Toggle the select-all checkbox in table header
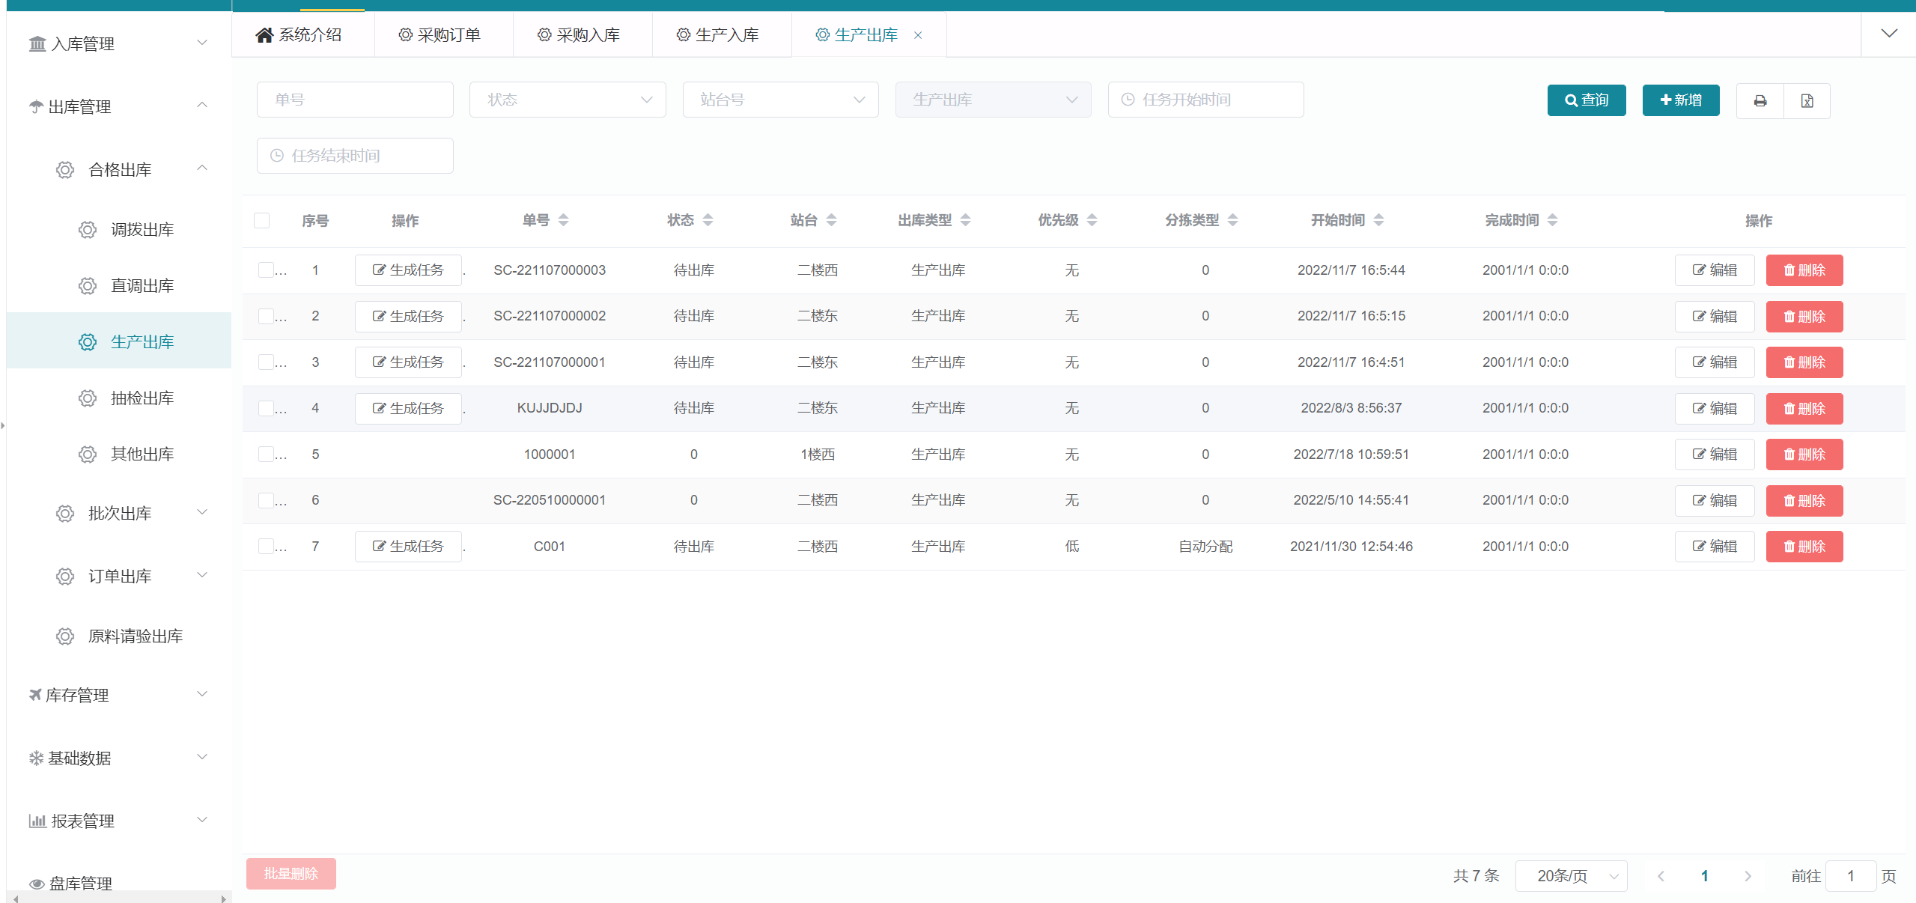Screen dimensions: 1916x903 tap(262, 220)
